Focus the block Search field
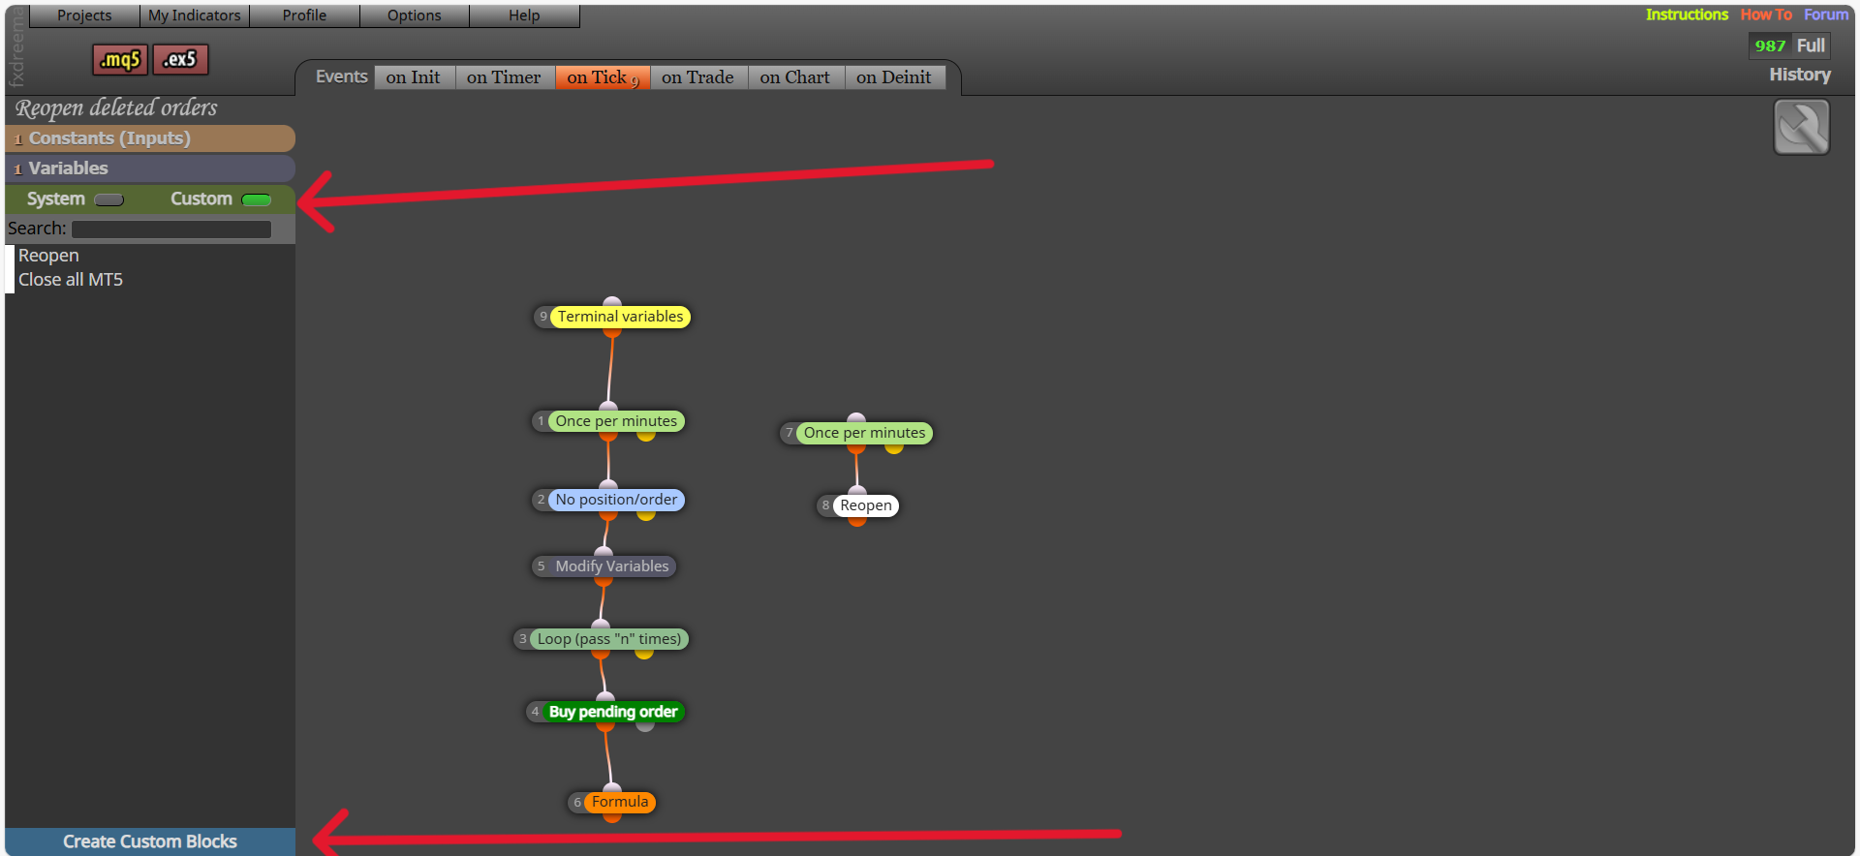 point(171,229)
